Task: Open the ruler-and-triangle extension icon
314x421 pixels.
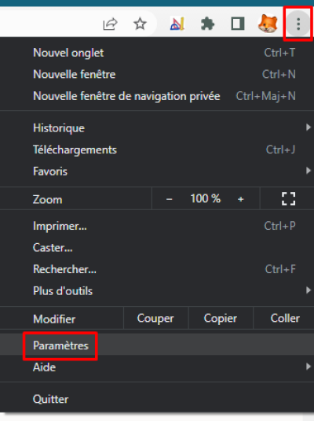Action: tap(177, 24)
